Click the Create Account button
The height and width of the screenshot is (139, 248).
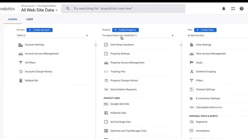[40, 30]
